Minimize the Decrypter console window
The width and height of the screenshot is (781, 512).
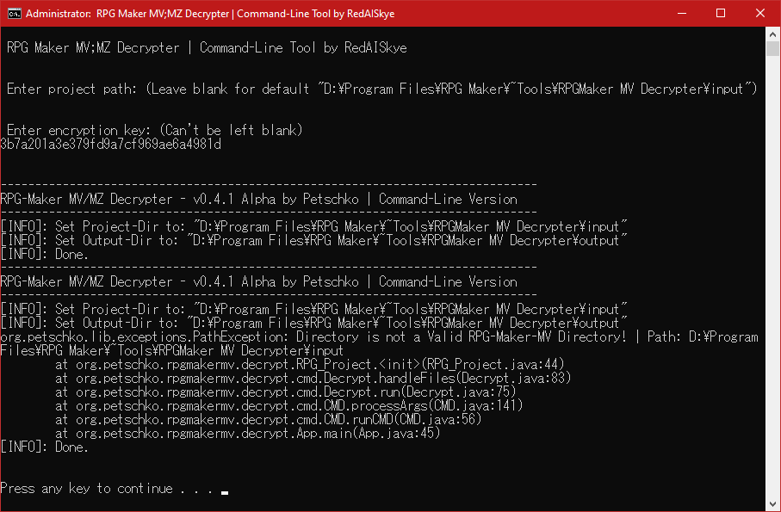pyautogui.click(x=682, y=14)
